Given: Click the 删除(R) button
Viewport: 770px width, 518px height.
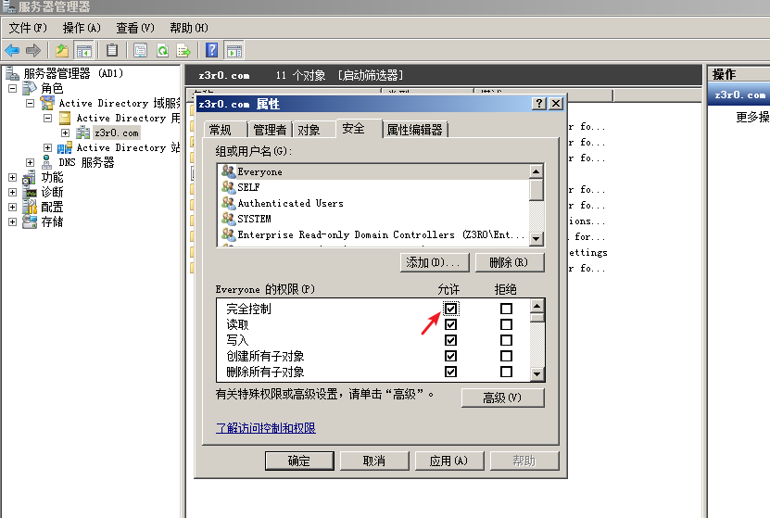Looking at the screenshot, I should click(x=510, y=262).
